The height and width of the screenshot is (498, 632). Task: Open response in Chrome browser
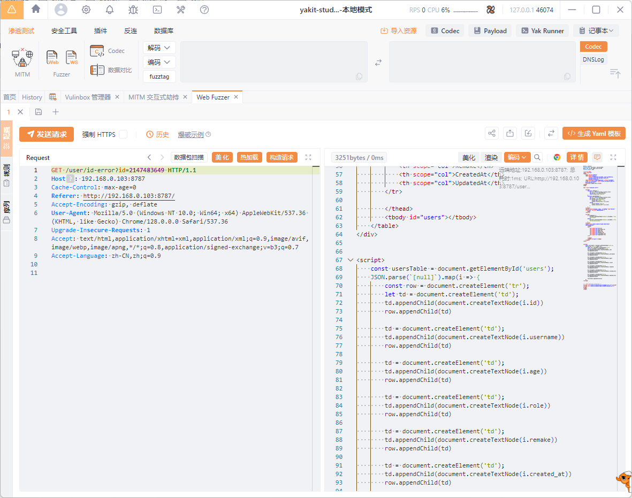click(557, 157)
